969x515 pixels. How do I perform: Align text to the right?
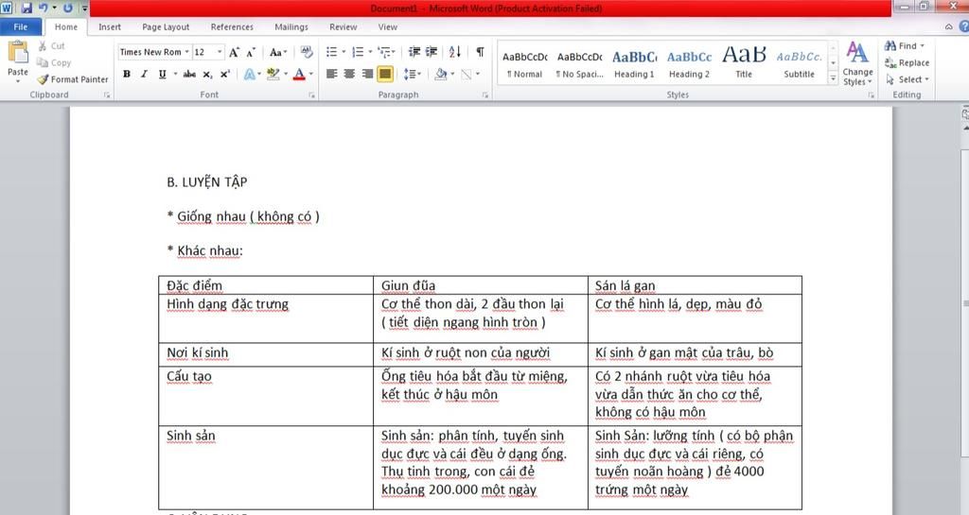point(367,74)
